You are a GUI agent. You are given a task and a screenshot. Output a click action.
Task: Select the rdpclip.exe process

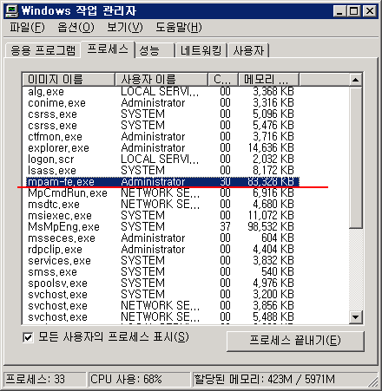pos(161,250)
